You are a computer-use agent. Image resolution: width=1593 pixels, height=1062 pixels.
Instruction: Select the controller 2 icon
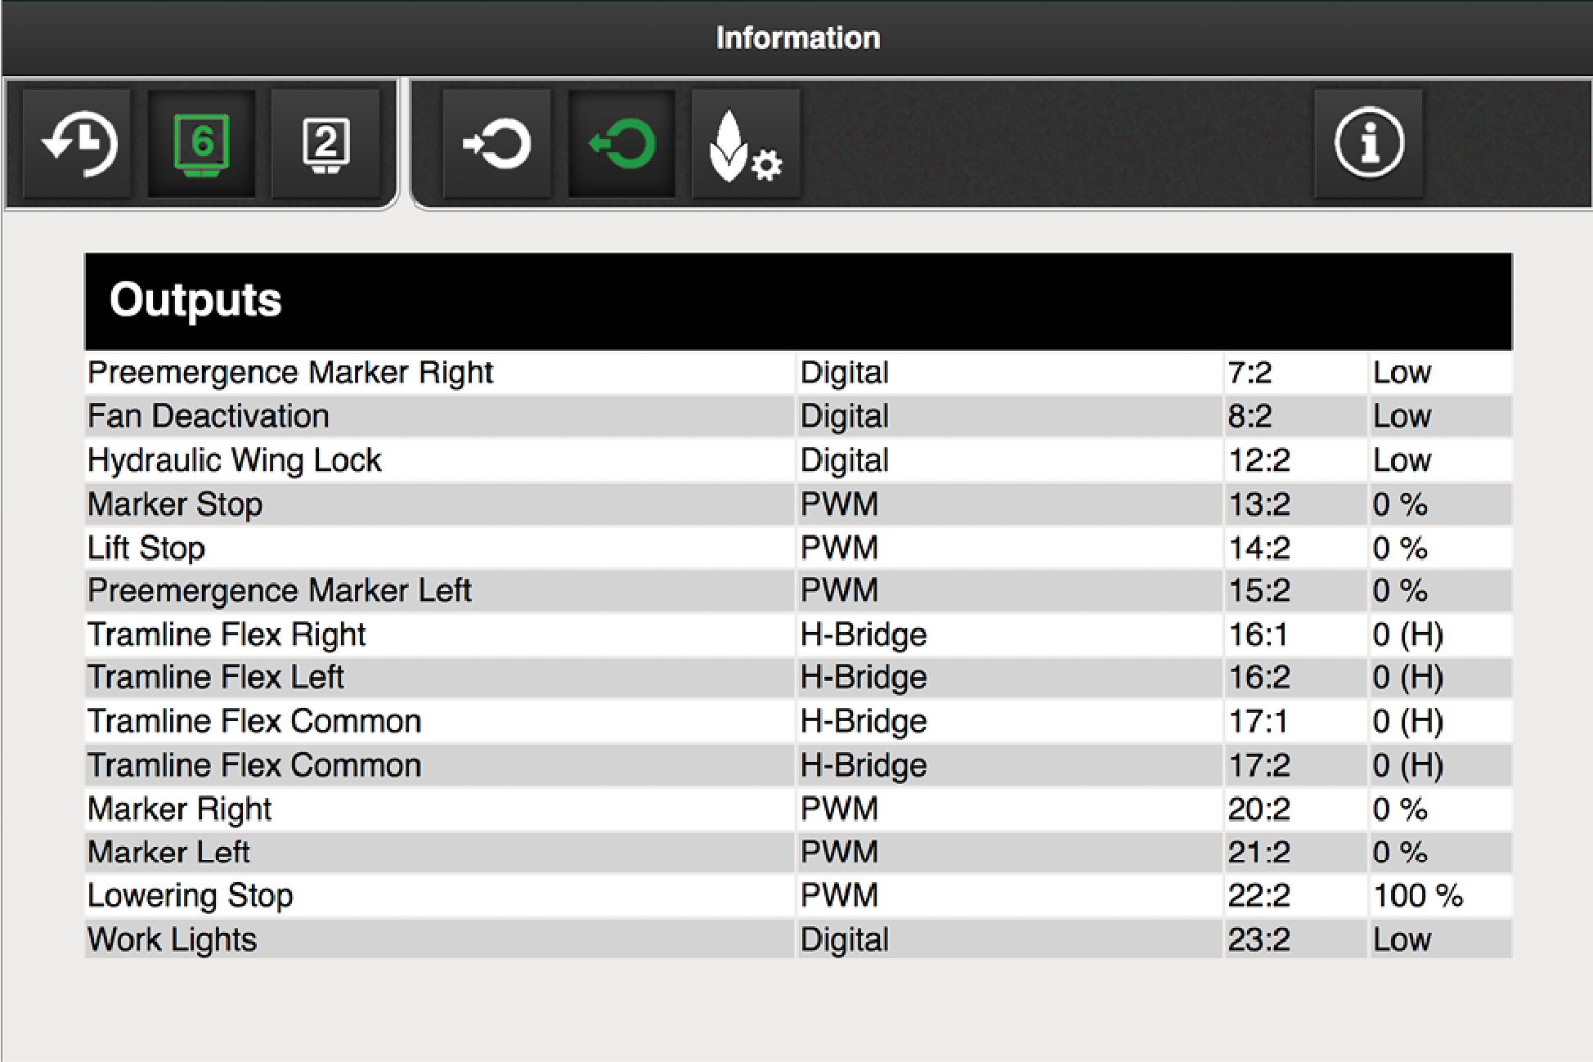coord(325,144)
